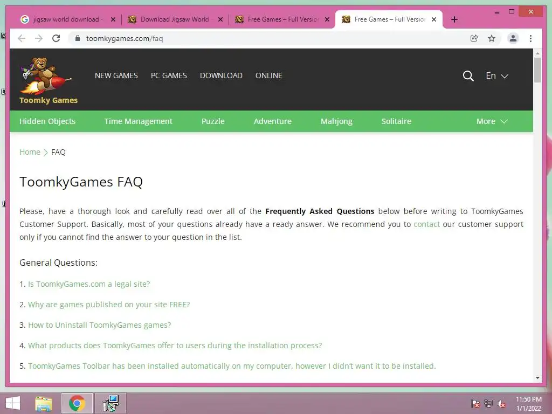Open the site search magnifier
Screen dimensions: 552x414
pos(468,75)
